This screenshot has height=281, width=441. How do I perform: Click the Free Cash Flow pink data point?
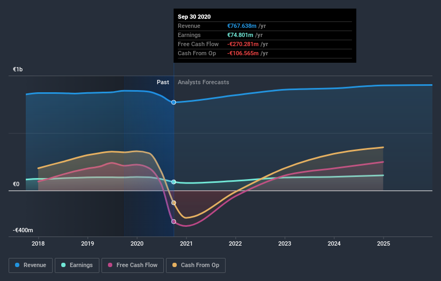pos(173,221)
